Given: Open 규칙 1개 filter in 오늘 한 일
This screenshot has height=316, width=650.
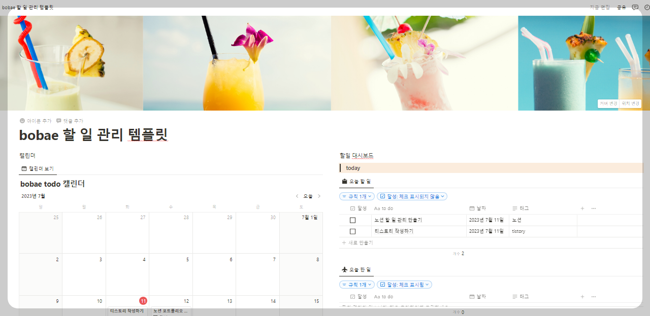Looking at the screenshot, I should (x=356, y=285).
